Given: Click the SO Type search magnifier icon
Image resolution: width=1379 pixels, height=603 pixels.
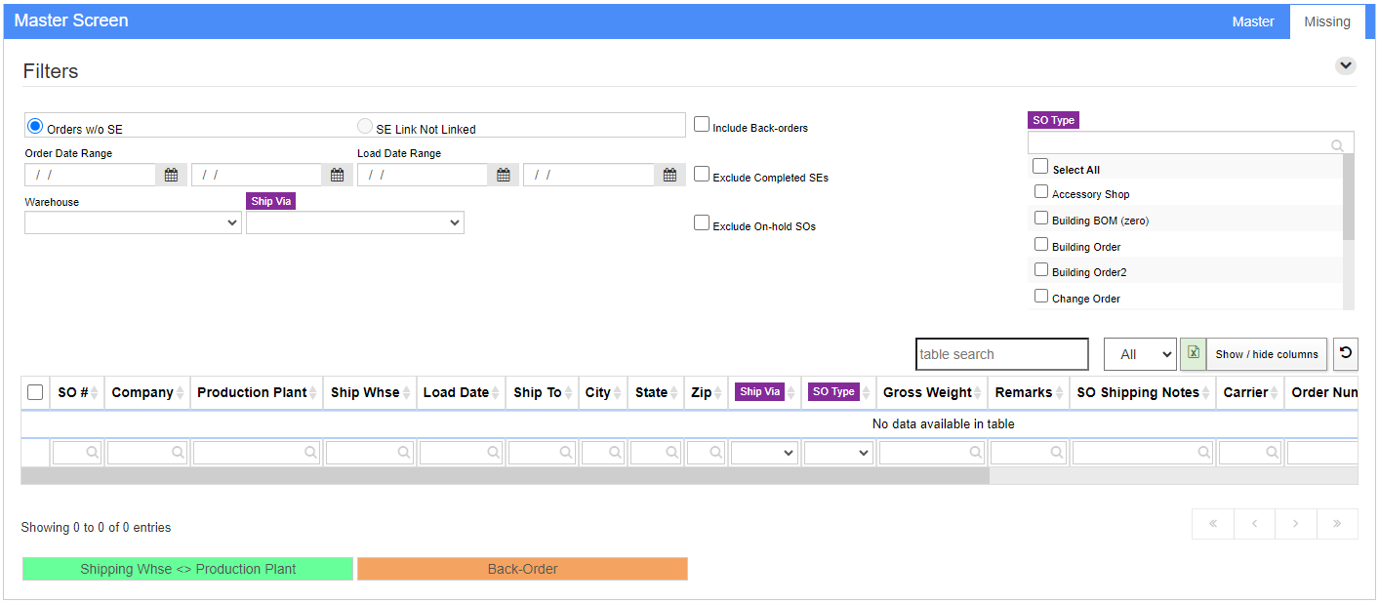Looking at the screenshot, I should pos(1337,145).
